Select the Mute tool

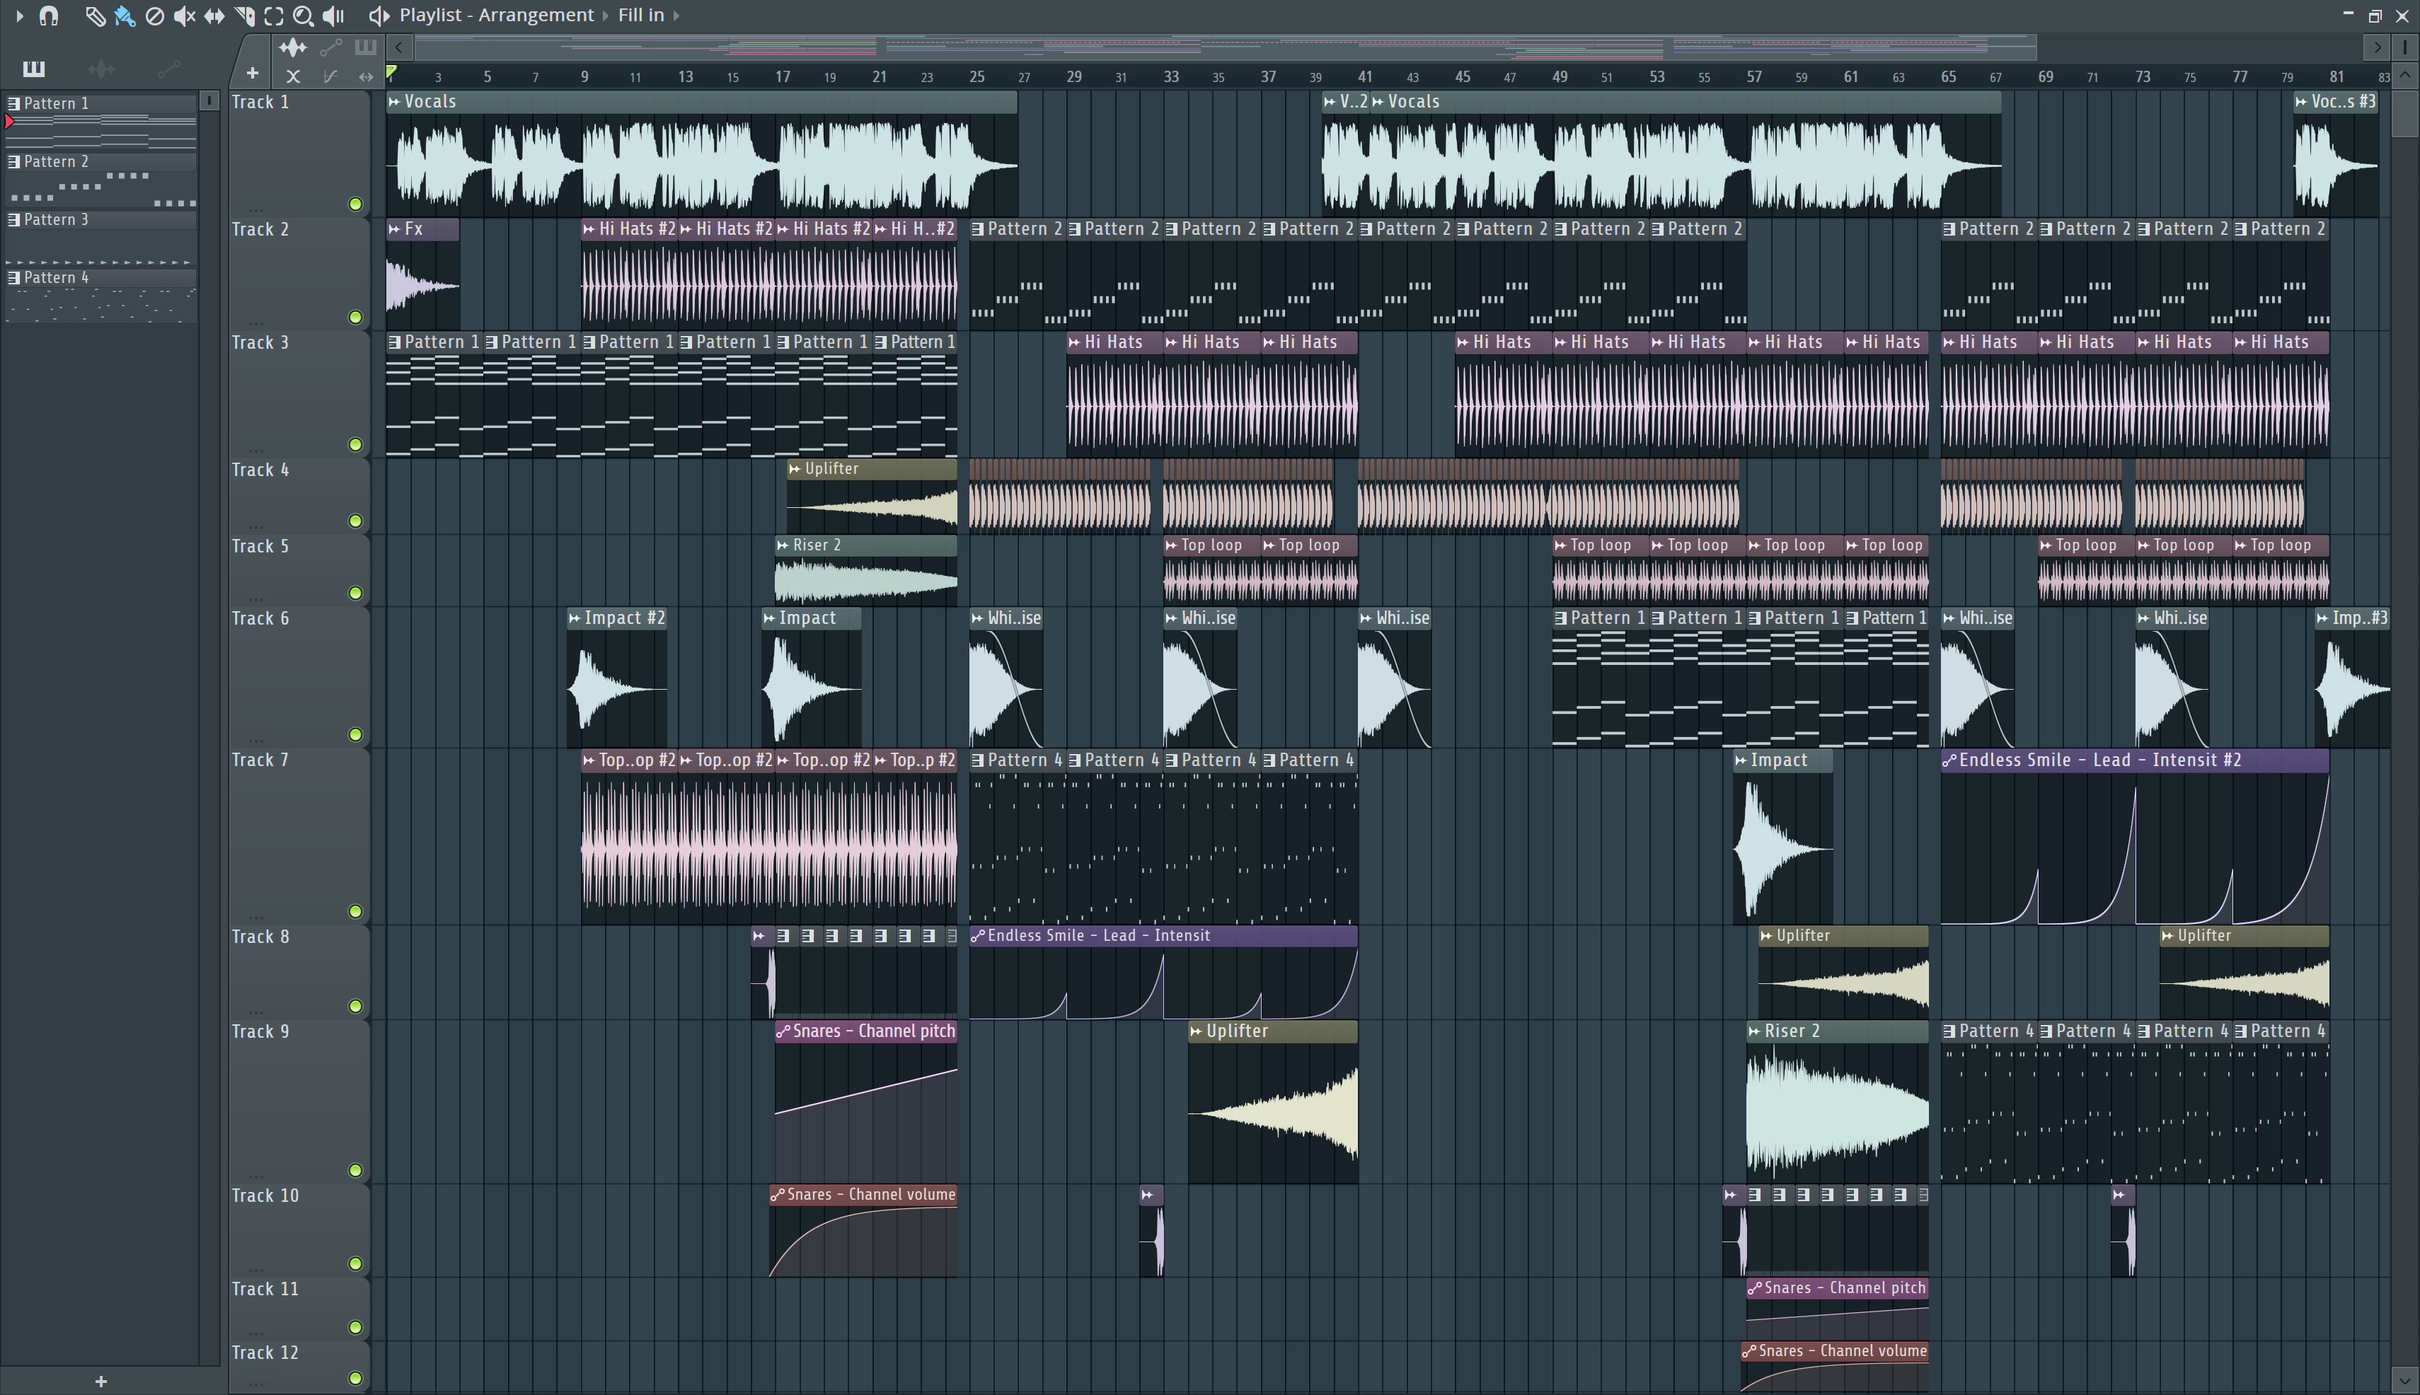pyautogui.click(x=184, y=16)
